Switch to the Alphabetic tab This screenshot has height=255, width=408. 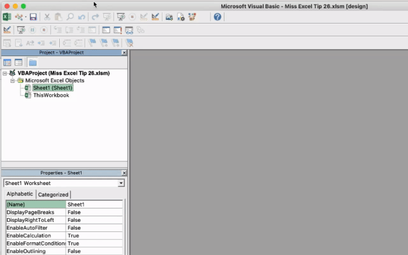[x=20, y=194]
